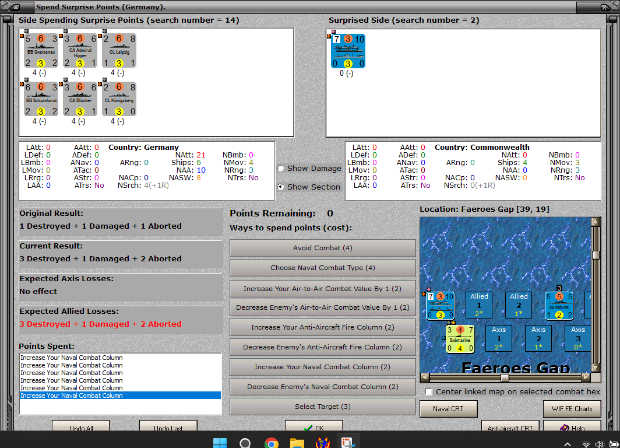Click the Current Result text box
Screen dimensions: 620x448
121,254
